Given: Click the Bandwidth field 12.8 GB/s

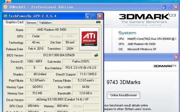Looking at the screenshot, I should pyautogui.click(x=86, y=93).
